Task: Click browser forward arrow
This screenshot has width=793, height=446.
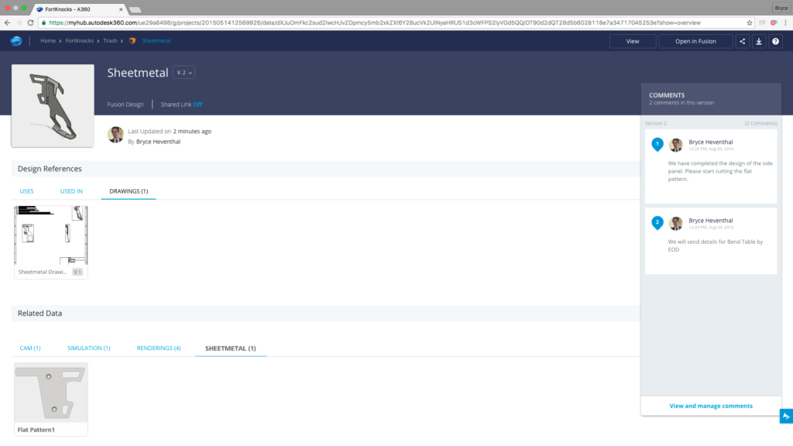Action: click(19, 22)
